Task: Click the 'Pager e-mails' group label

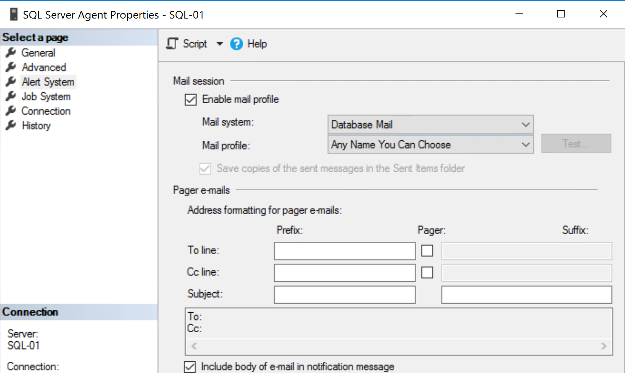Action: [201, 190]
